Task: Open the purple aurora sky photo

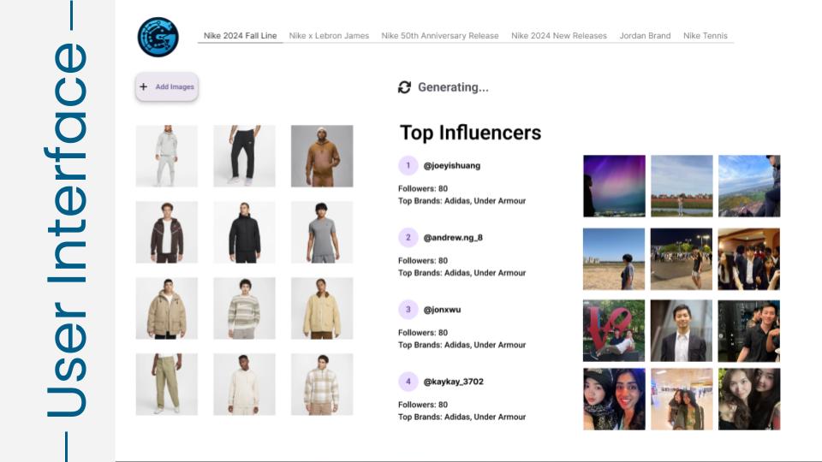Action: tap(614, 186)
